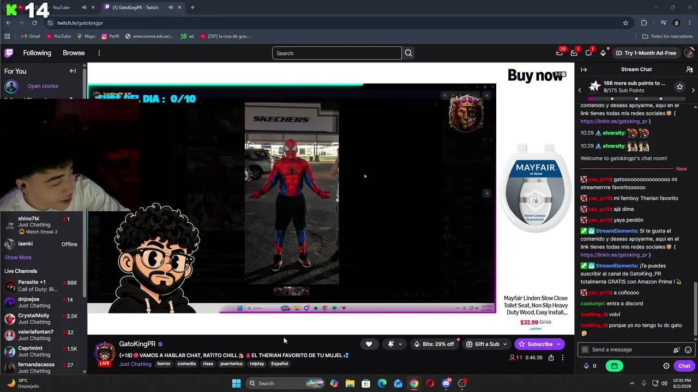The height and width of the screenshot is (392, 698).
Task: Follow GatoKingPR with the heart button
Action: click(369, 344)
